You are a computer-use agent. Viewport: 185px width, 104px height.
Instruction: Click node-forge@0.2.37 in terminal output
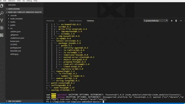click(x=64, y=88)
